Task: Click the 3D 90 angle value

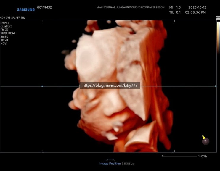Action: tap(4, 40)
